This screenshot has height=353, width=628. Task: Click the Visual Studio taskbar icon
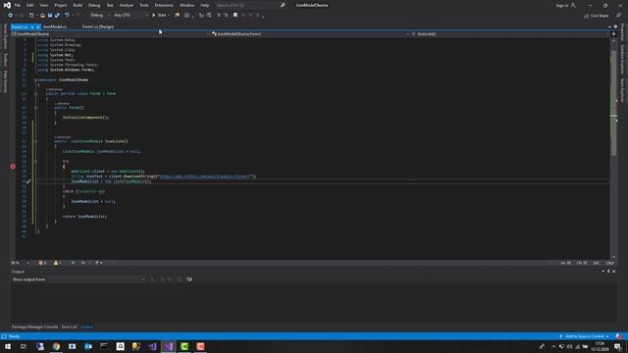tap(168, 346)
